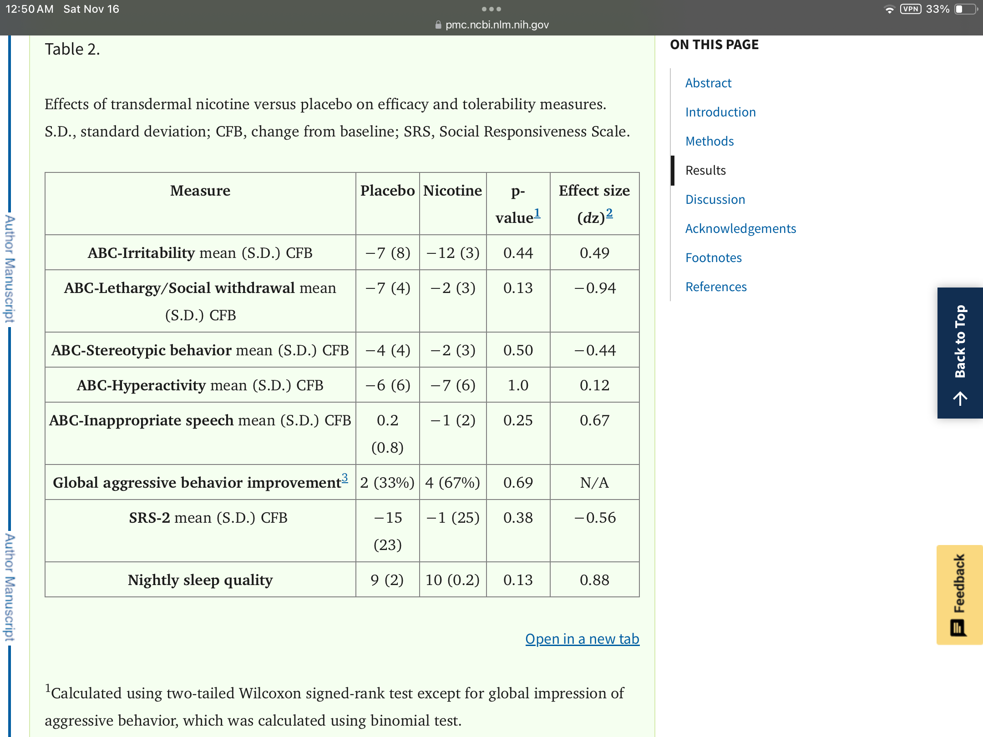983x737 pixels.
Task: Click the effect size '0.49' cell
Action: pyautogui.click(x=594, y=253)
